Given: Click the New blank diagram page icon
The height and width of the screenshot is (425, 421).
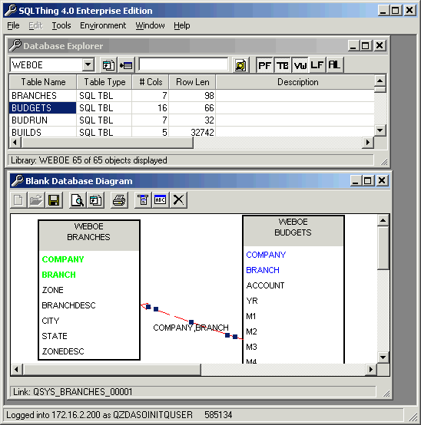Looking at the screenshot, I should pyautogui.click(x=18, y=200).
